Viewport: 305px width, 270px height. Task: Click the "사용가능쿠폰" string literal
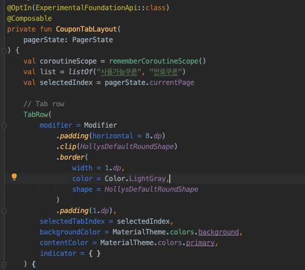point(119,72)
